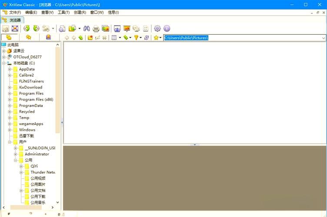327x217 pixels.
Task: Open the 窗口(W) menu
Action: pos(97,13)
